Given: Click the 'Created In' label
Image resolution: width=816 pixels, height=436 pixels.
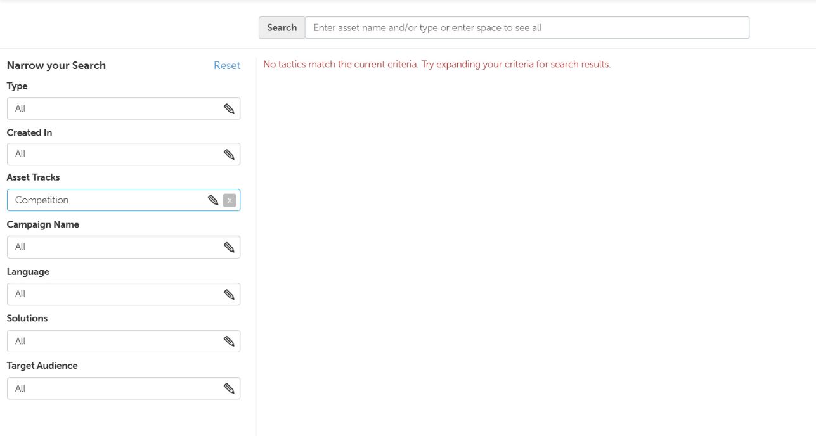Looking at the screenshot, I should tap(29, 132).
